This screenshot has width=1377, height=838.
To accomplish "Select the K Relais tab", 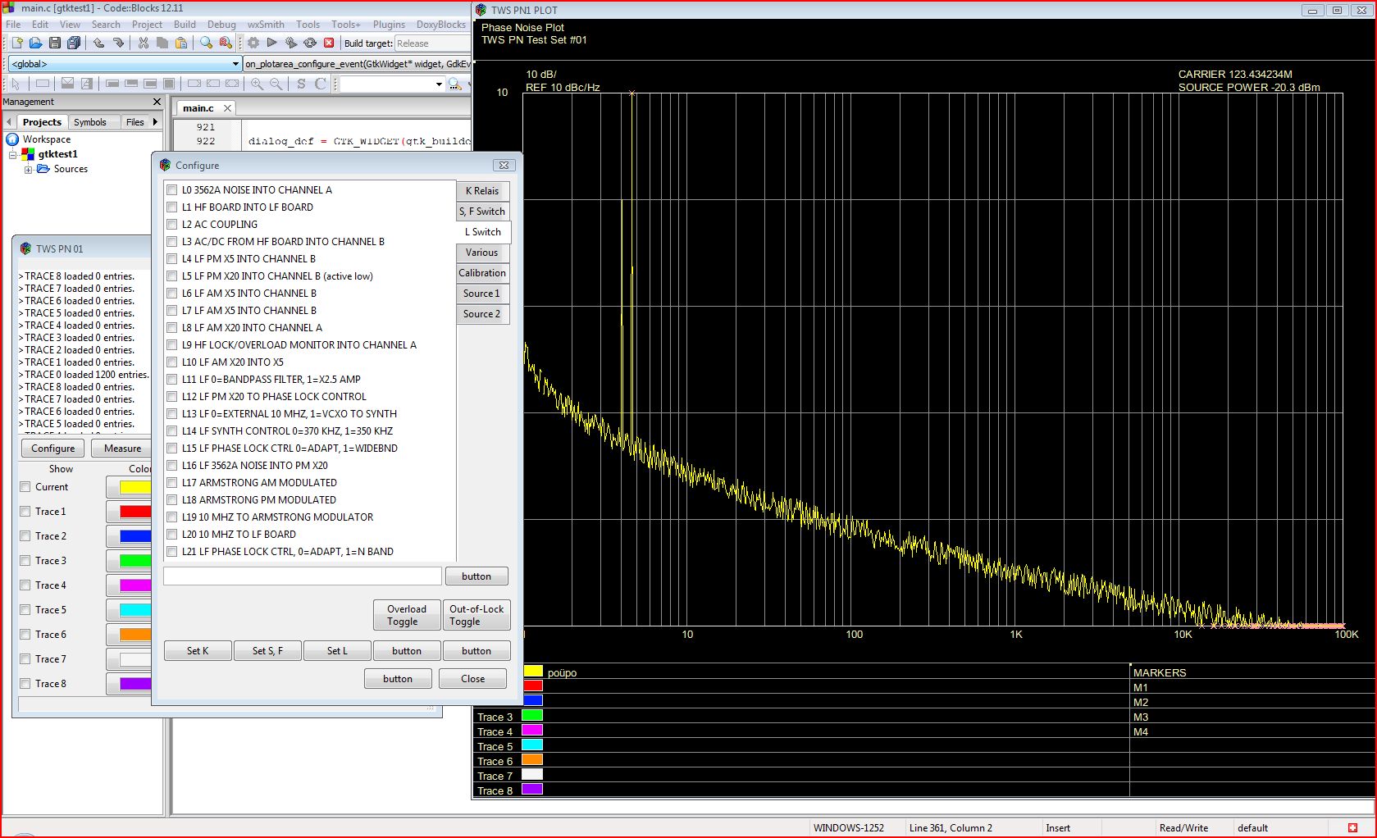I will coord(482,191).
